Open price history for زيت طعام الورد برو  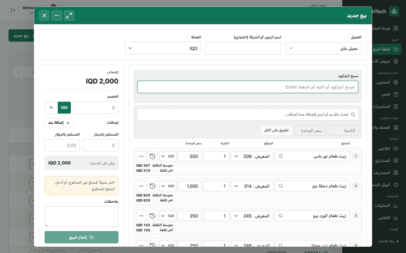tap(153, 216)
